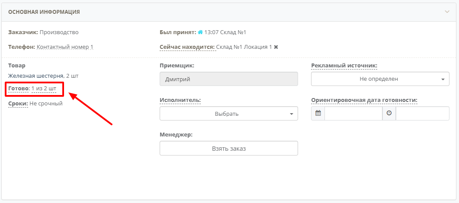Viewport: 459px width, 203px height.
Task: Open the Железная шестерня product link
Action: click(36, 76)
